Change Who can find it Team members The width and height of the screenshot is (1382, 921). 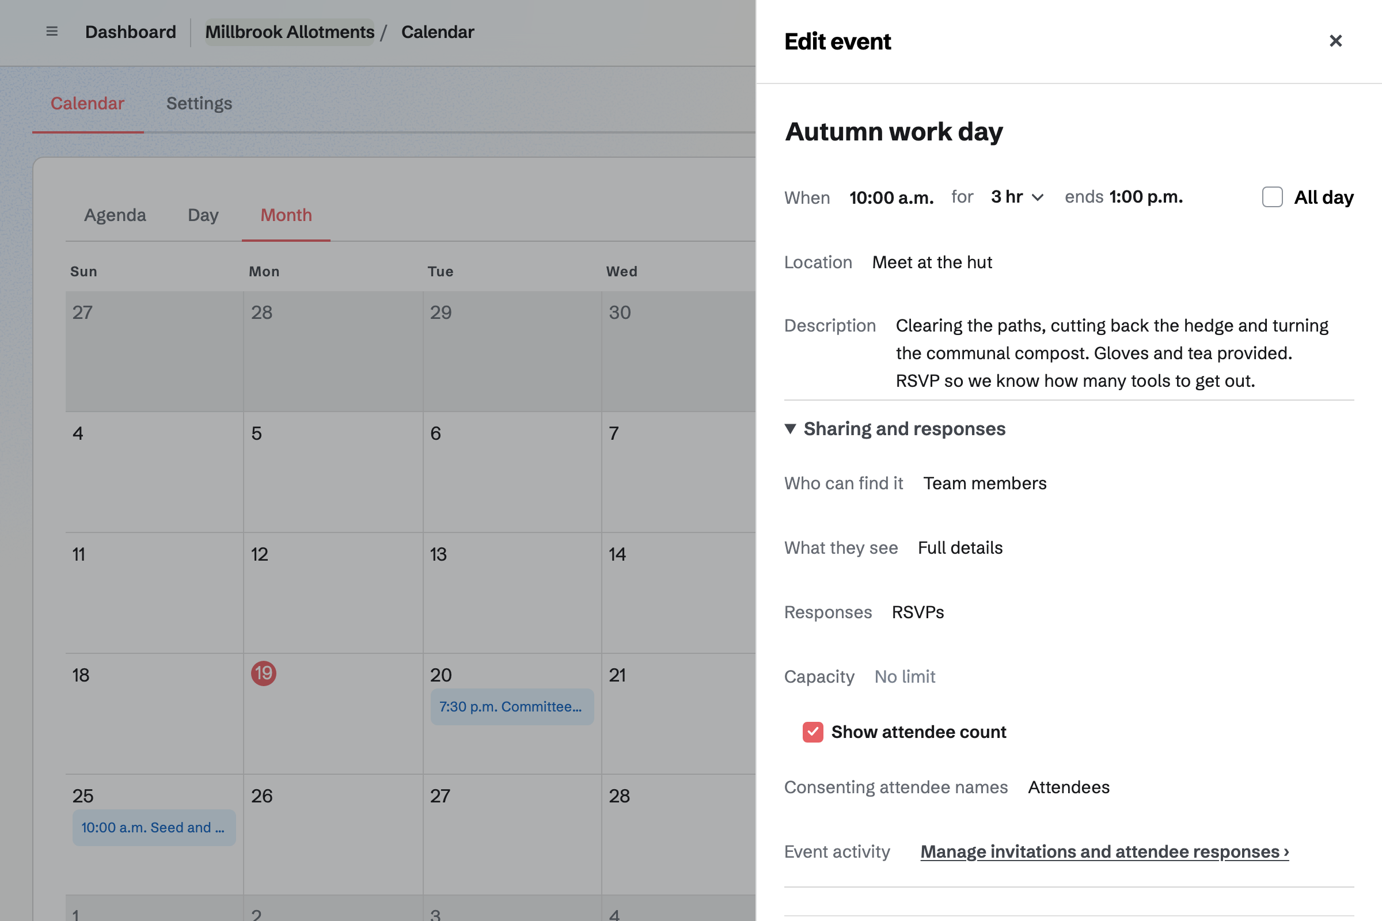(985, 483)
